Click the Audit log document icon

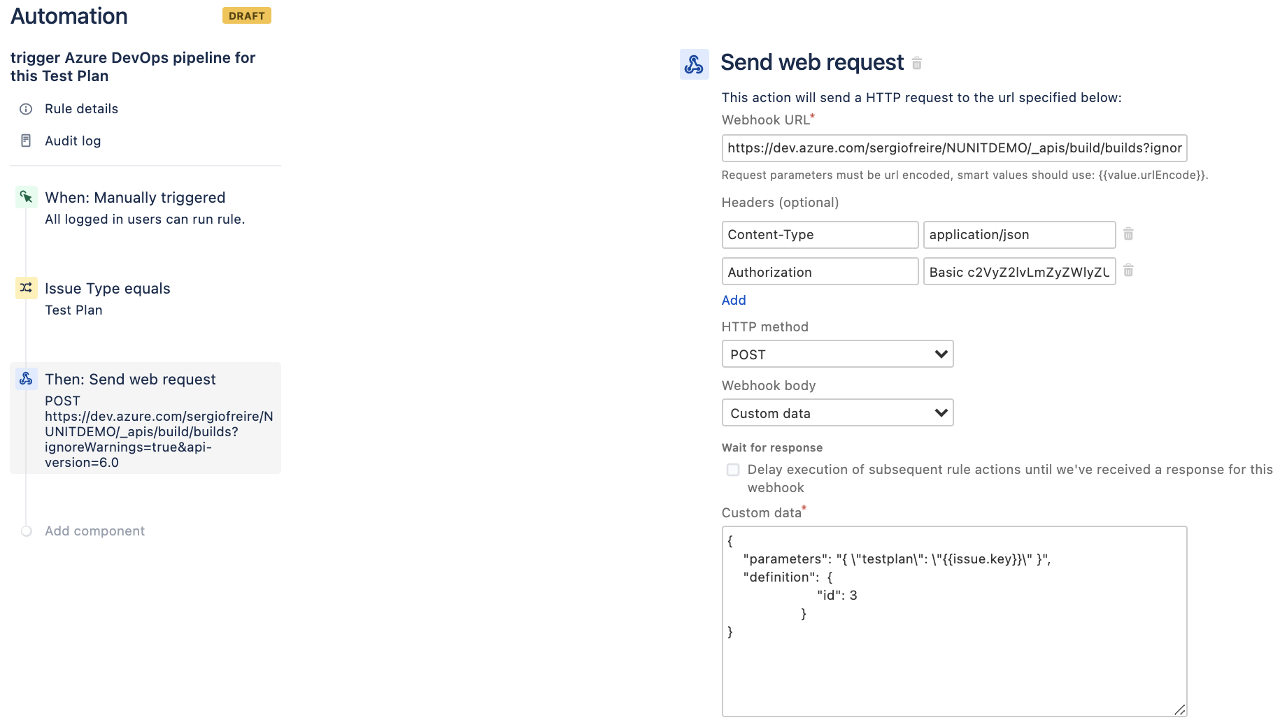click(26, 141)
